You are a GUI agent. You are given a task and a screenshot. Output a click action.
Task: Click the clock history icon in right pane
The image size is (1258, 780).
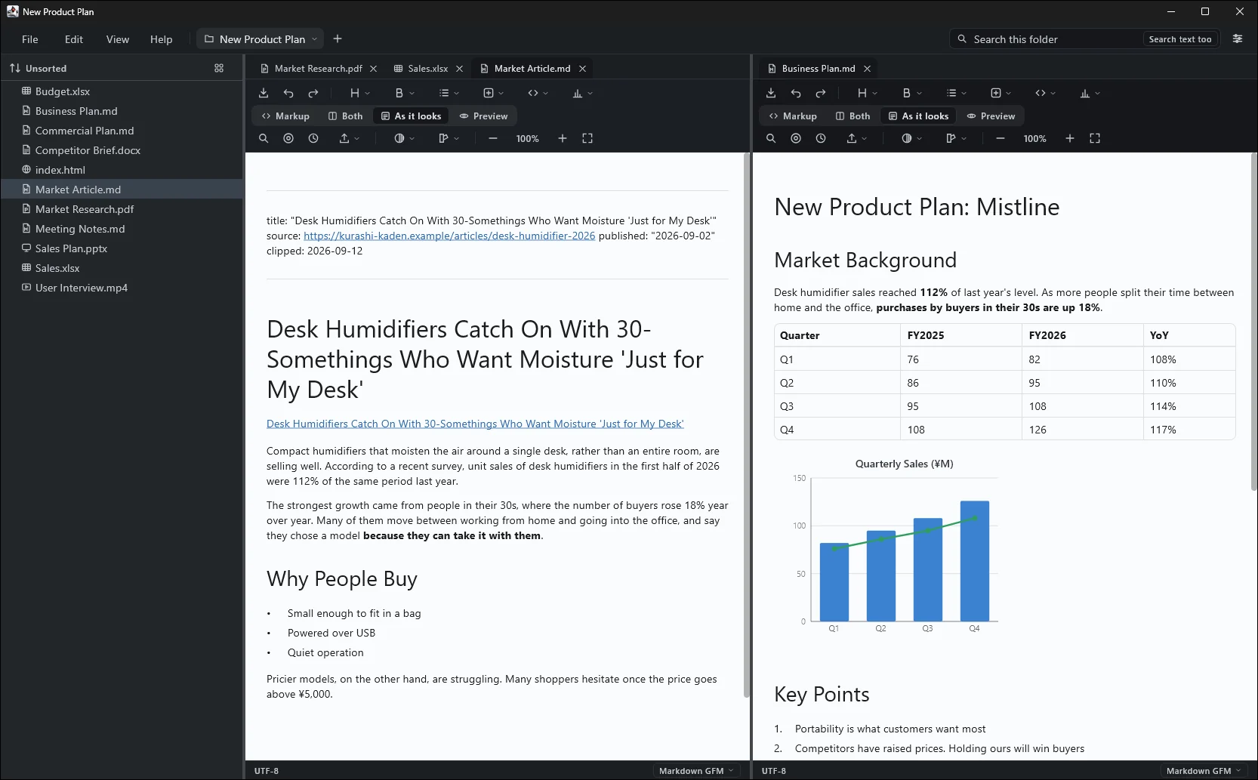click(821, 138)
